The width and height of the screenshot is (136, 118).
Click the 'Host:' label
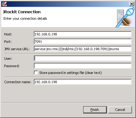[x=8, y=34]
